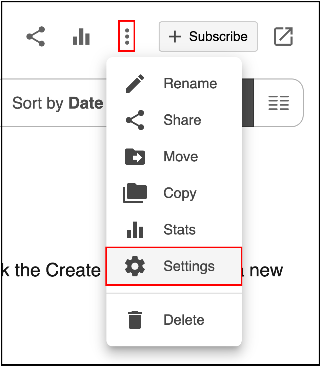
Task: Open Settings from the menu
Action: (174, 266)
